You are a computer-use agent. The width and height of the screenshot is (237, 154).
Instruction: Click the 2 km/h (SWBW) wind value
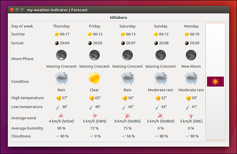161,121
